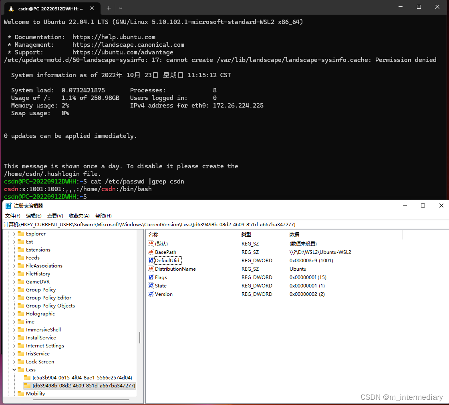Image resolution: width=449 pixels, height=405 pixels.
Task: Click the Lxss folder icon
Action: (21, 369)
